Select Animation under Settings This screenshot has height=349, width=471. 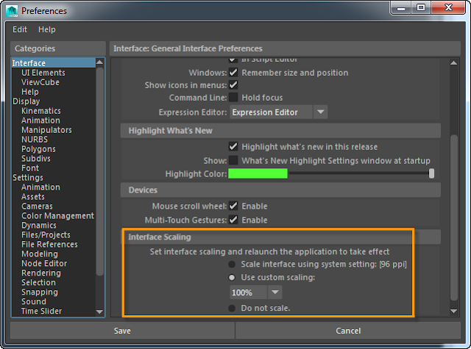click(41, 187)
